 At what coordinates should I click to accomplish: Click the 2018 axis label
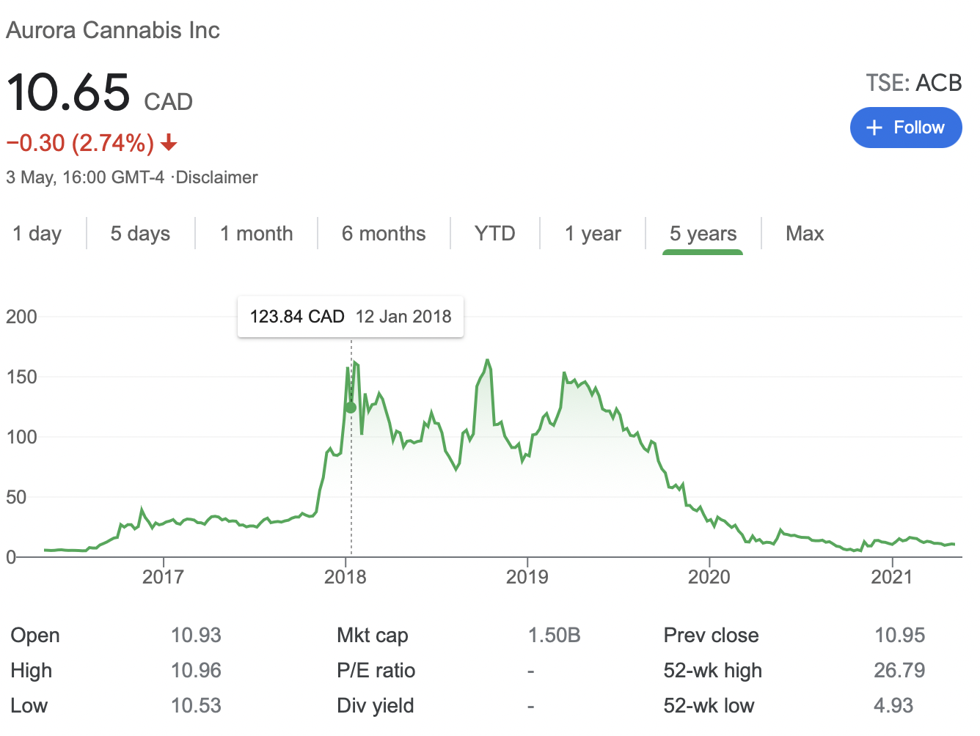pyautogui.click(x=345, y=577)
